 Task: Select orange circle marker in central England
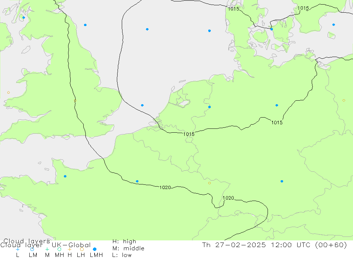pos(75,101)
